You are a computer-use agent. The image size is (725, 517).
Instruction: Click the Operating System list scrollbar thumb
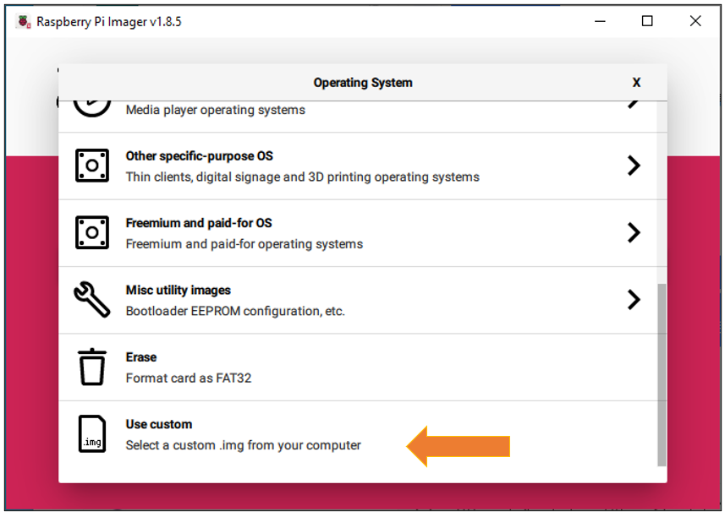click(x=662, y=375)
